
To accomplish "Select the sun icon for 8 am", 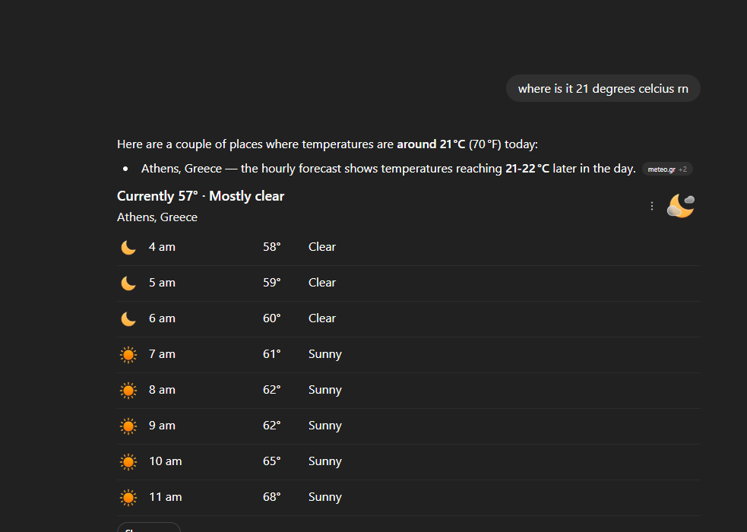I will (128, 390).
